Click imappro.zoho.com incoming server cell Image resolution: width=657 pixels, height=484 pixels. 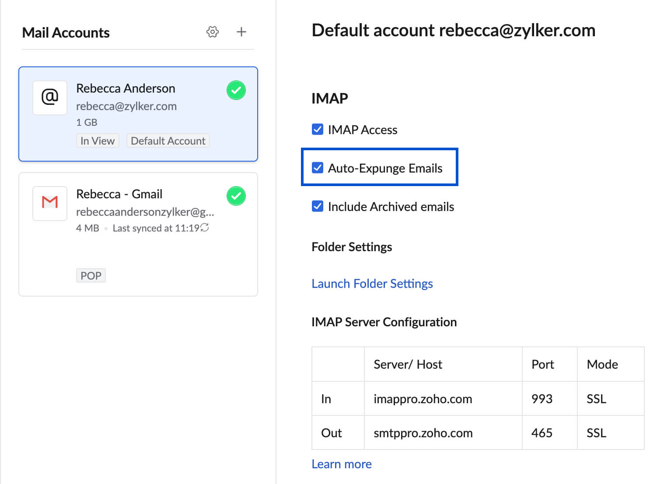423,399
